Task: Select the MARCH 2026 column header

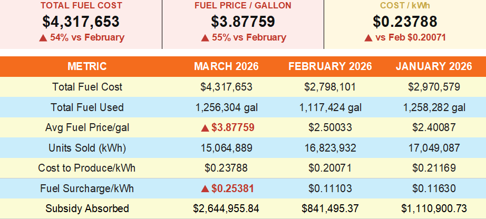Action: 226,66
